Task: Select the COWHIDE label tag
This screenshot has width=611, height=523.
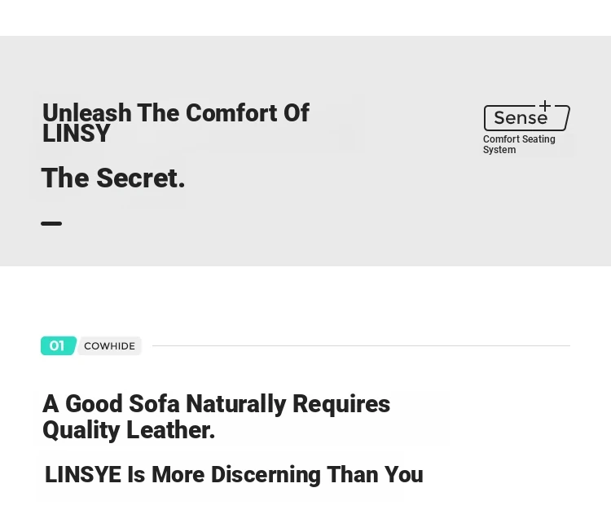Action: tap(109, 346)
